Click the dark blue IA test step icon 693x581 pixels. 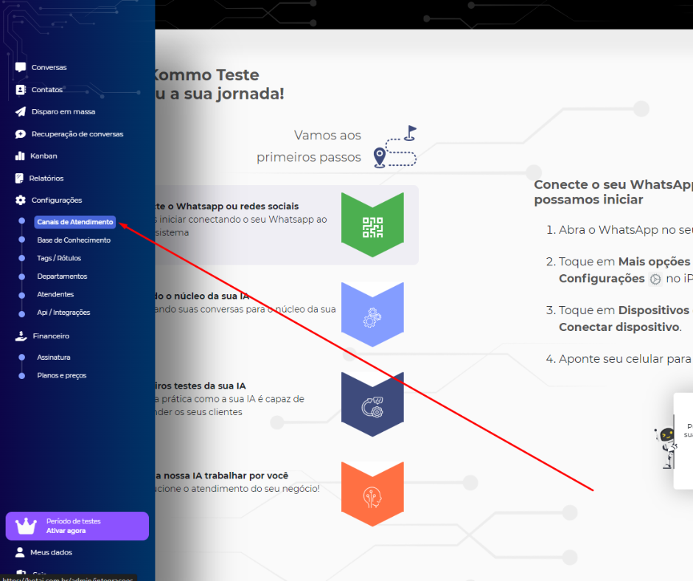pyautogui.click(x=372, y=405)
